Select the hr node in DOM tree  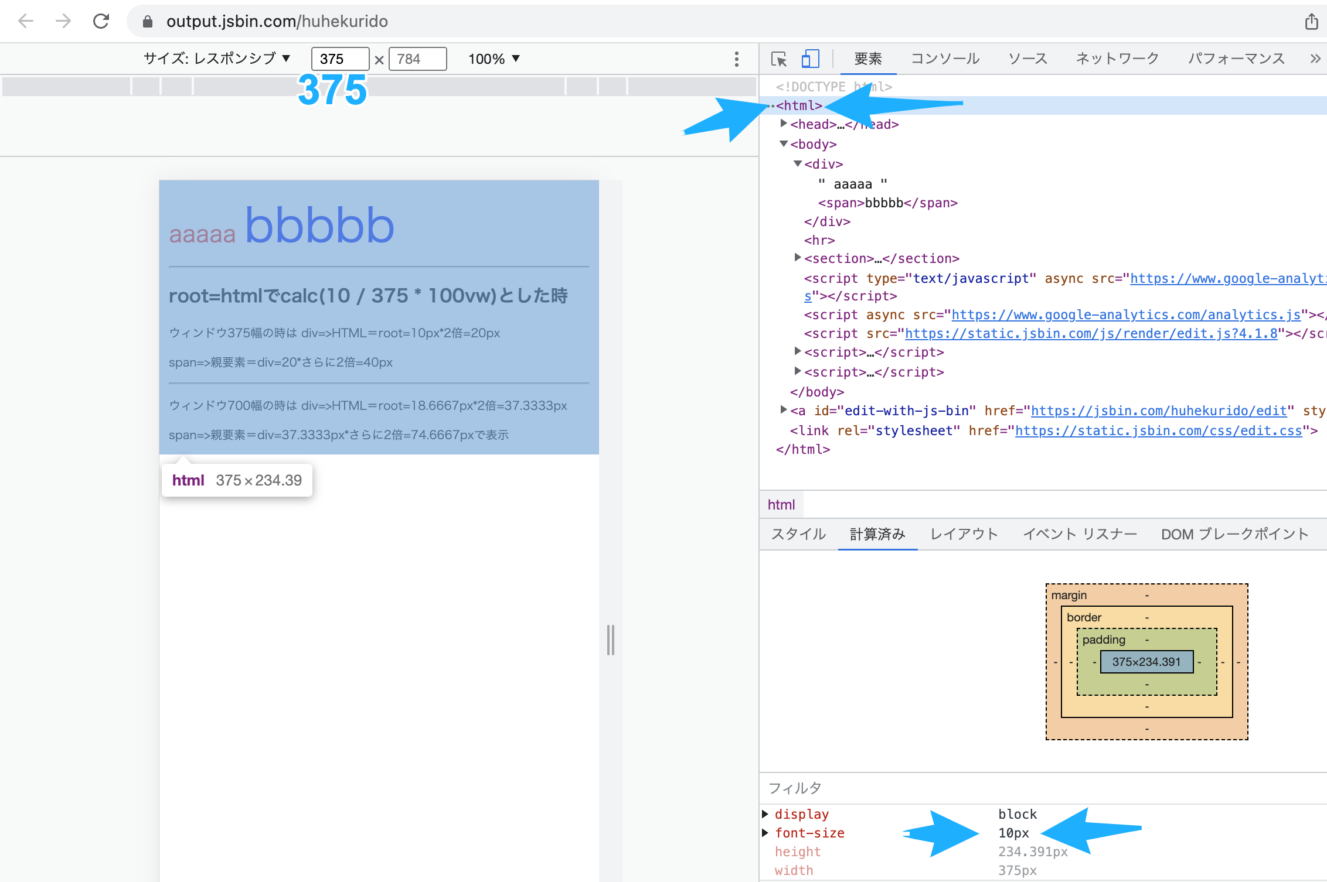pos(819,240)
